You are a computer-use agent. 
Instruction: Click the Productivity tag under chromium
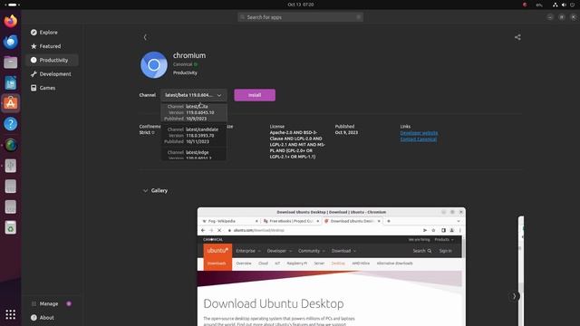point(185,72)
